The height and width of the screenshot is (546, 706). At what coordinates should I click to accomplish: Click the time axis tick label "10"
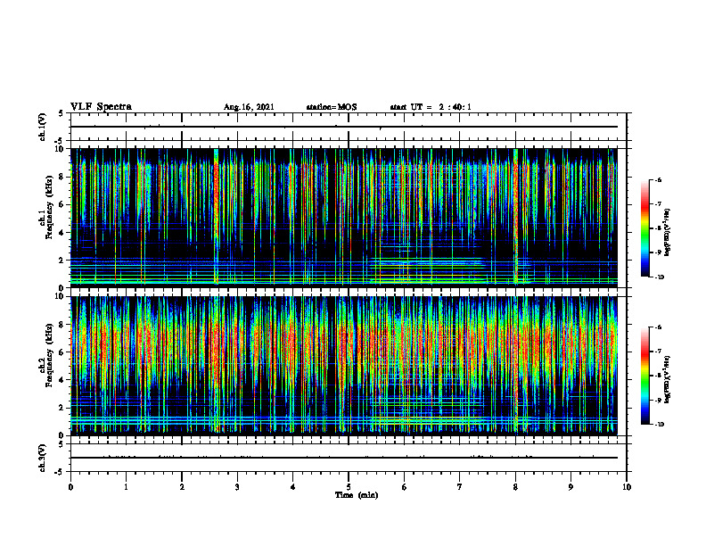point(627,487)
